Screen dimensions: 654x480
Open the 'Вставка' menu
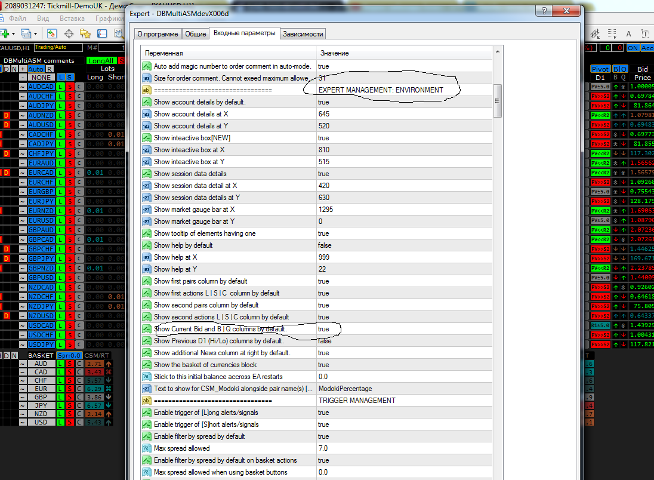pos(72,19)
